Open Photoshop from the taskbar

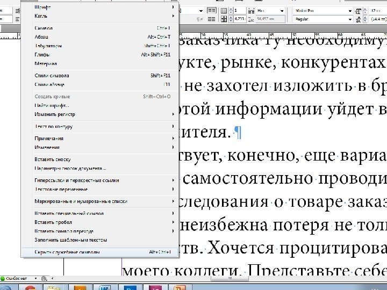tap(130, 287)
